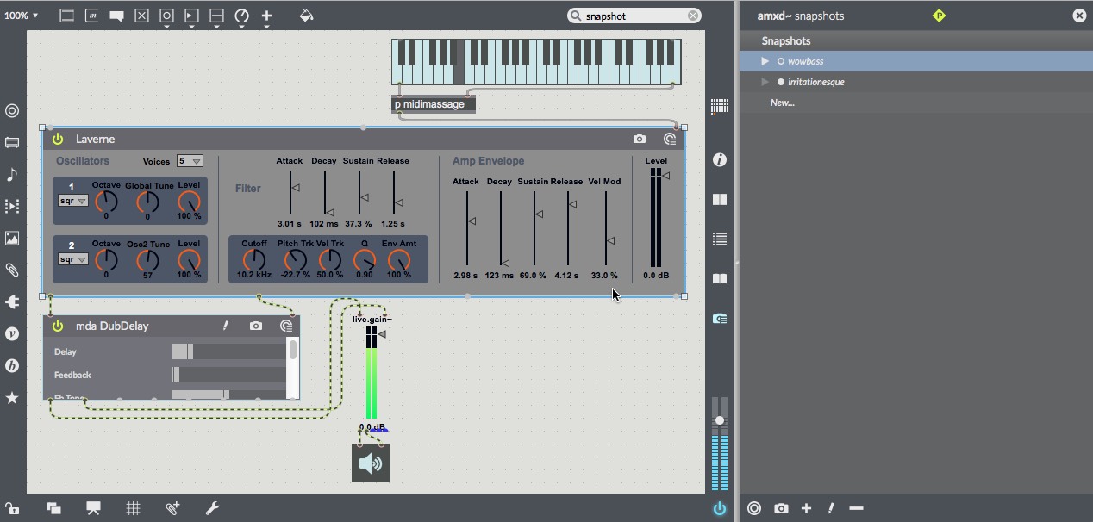Viewport: 1093px width, 522px height.
Task: Clear the snapshot search field
Action: point(693,16)
